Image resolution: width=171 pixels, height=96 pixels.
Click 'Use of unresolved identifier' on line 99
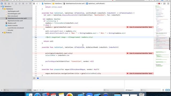coord(141,27)
